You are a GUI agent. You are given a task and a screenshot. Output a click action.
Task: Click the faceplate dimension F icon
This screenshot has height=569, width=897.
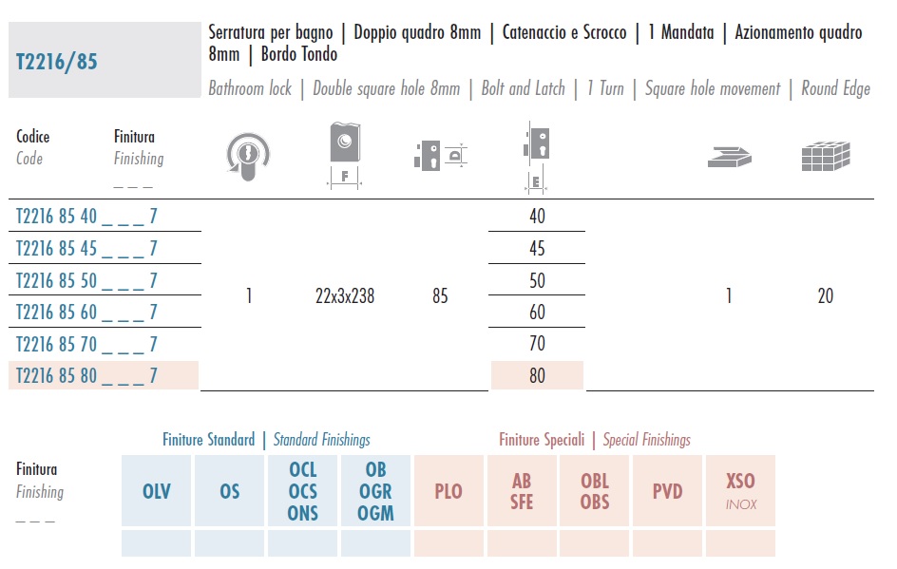tap(344, 155)
